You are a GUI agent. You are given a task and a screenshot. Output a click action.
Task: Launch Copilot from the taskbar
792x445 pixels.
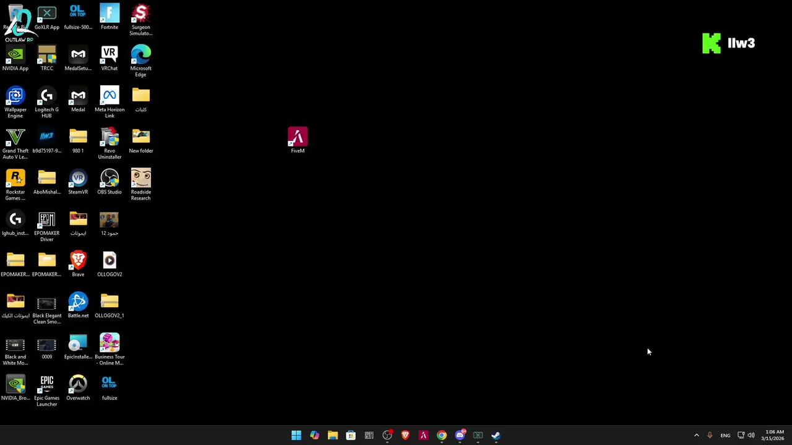314,435
